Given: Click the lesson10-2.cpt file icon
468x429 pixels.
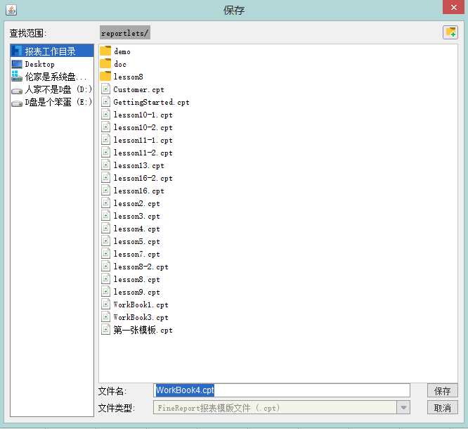Looking at the screenshot, I should pyautogui.click(x=105, y=127).
